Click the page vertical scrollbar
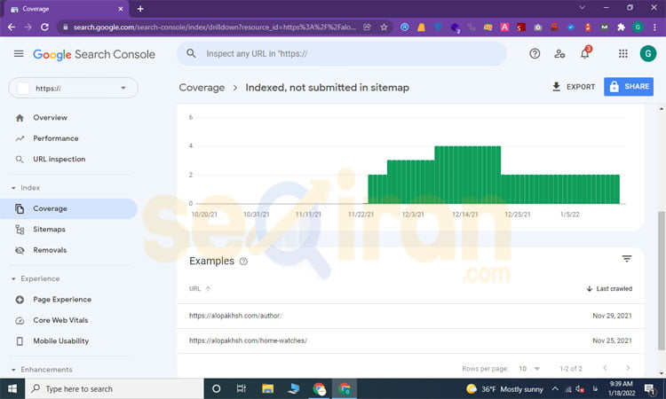 (662, 280)
